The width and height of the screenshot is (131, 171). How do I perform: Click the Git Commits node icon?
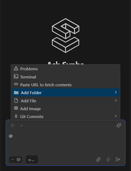16,116
